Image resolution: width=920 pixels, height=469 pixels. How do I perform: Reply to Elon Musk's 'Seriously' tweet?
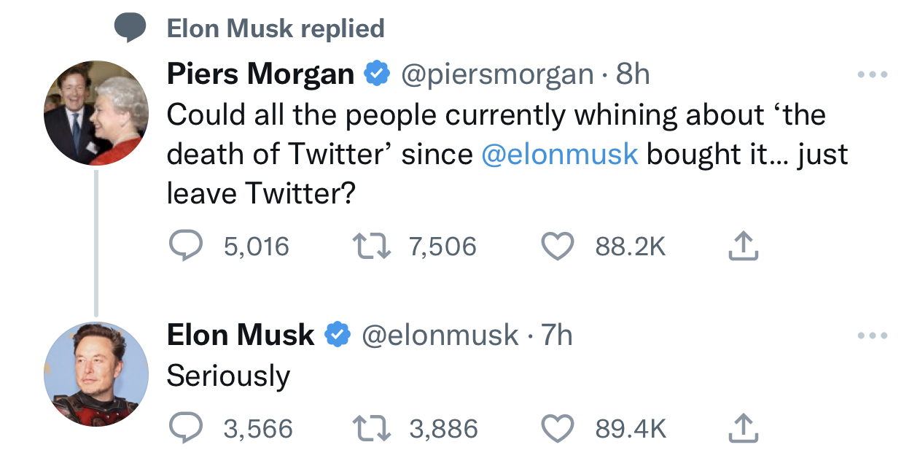[186, 428]
